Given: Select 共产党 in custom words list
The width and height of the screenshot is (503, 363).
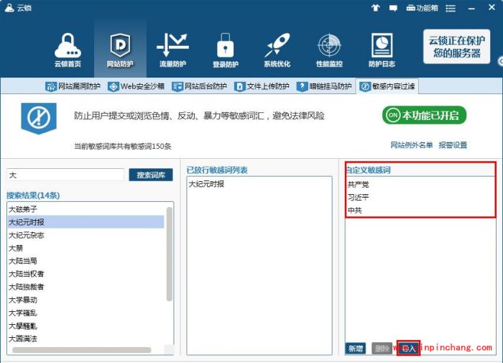Looking at the screenshot, I should pyautogui.click(x=420, y=184).
